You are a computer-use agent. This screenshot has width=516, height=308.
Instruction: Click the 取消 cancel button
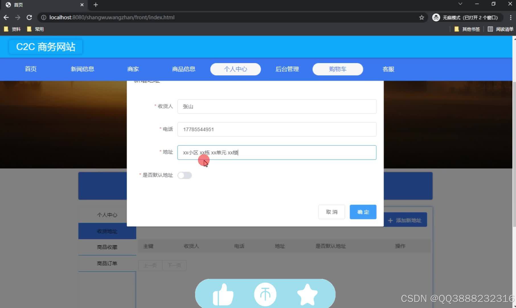pyautogui.click(x=331, y=212)
